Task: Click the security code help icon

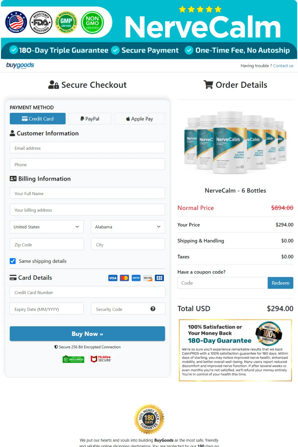Action: [x=153, y=309]
